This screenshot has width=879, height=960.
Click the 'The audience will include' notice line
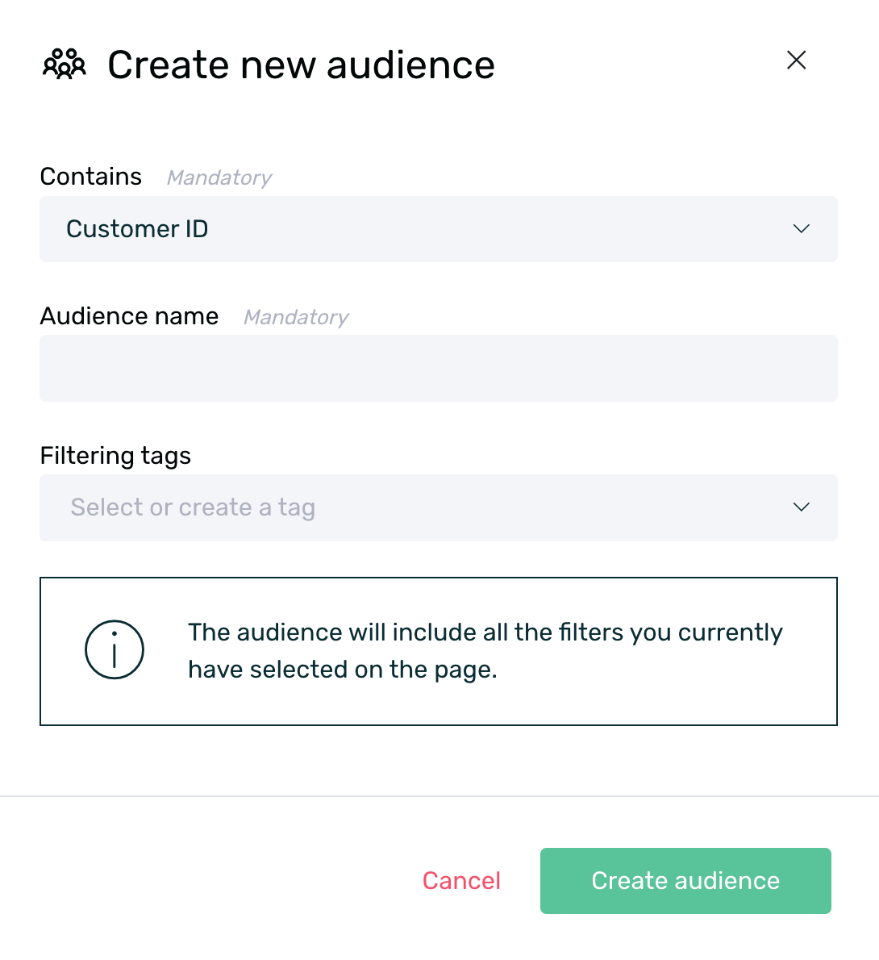pyautogui.click(x=485, y=632)
